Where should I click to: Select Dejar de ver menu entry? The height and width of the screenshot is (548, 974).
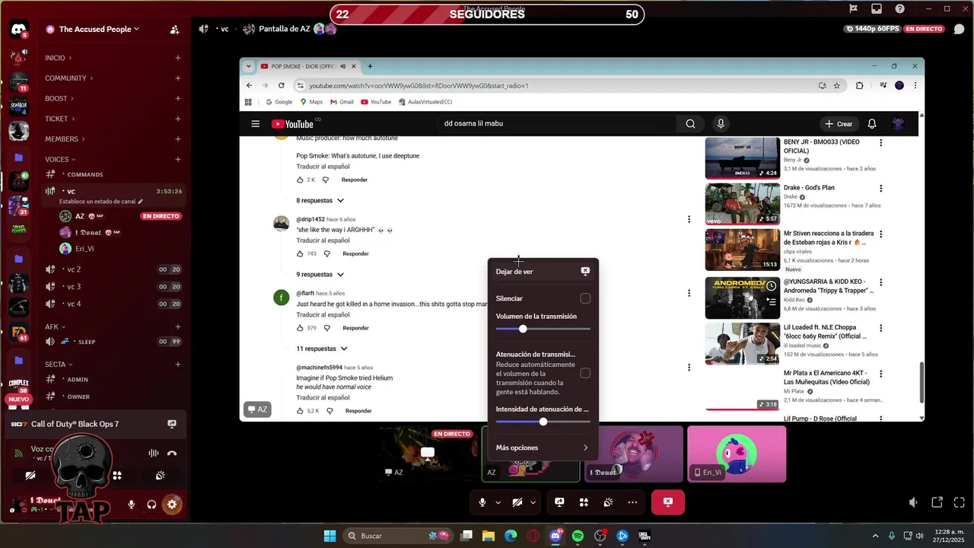[x=543, y=272]
